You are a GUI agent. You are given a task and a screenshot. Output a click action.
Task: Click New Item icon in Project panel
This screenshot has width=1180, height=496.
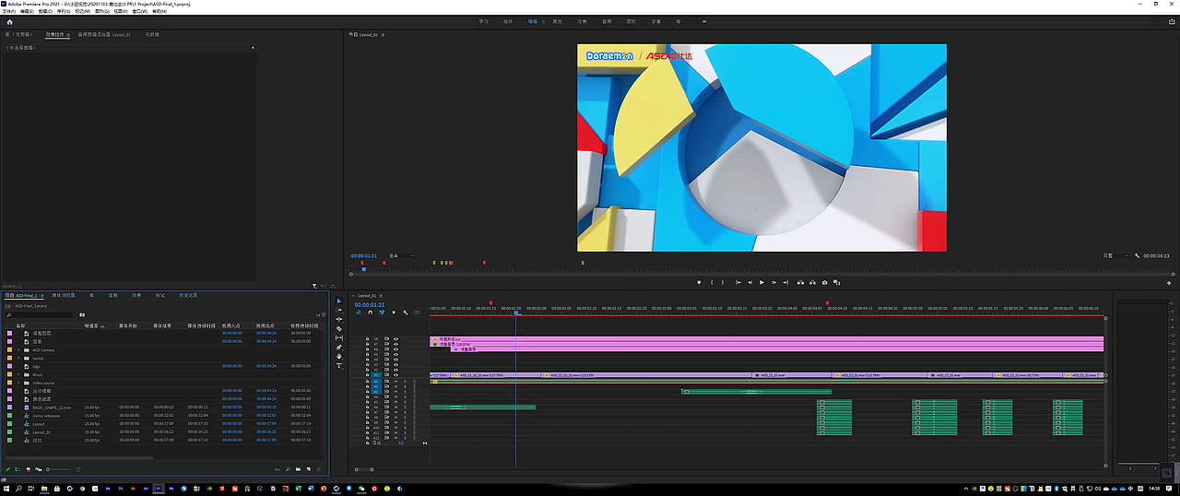308,469
